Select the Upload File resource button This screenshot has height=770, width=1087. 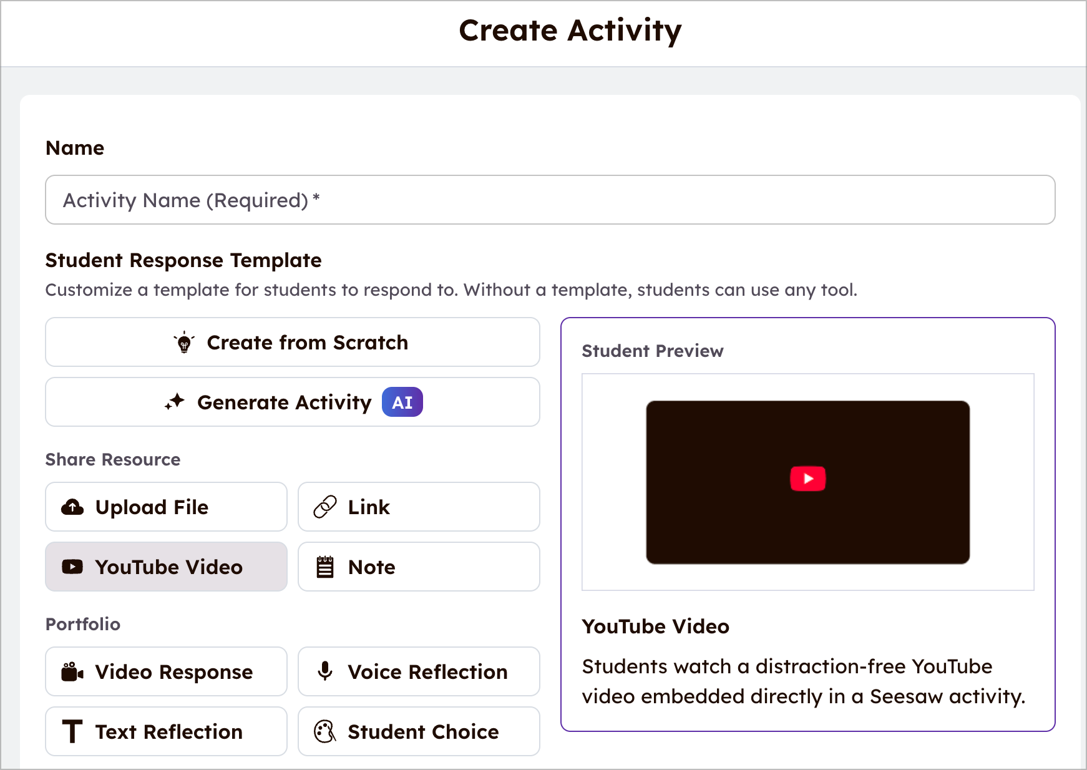pos(166,507)
